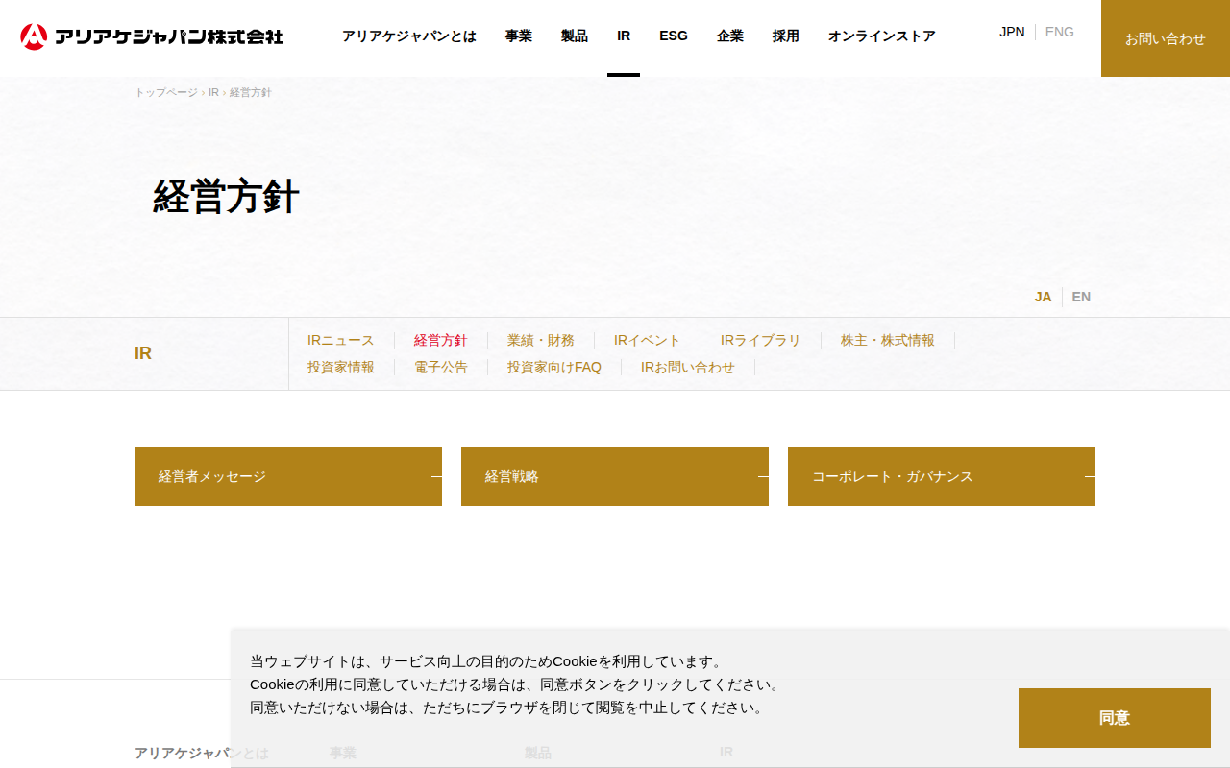
Task: Open the お問い合わせ contact button
Action: click(x=1166, y=38)
